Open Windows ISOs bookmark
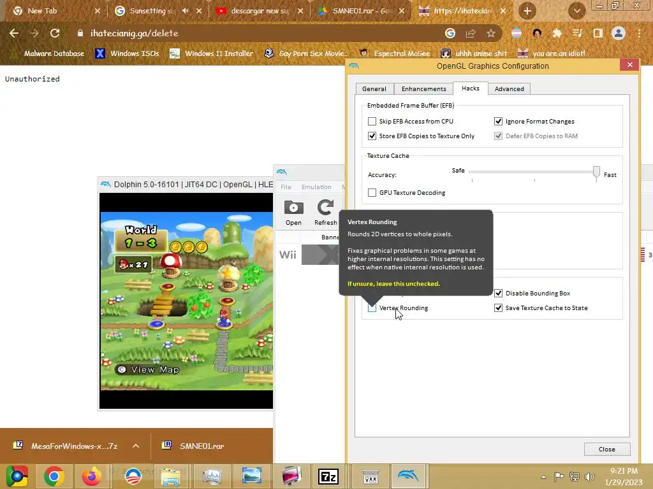This screenshot has height=489, width=653. [128, 53]
